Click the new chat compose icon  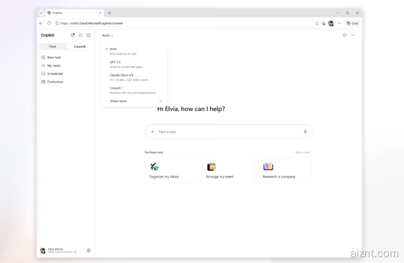click(x=73, y=35)
